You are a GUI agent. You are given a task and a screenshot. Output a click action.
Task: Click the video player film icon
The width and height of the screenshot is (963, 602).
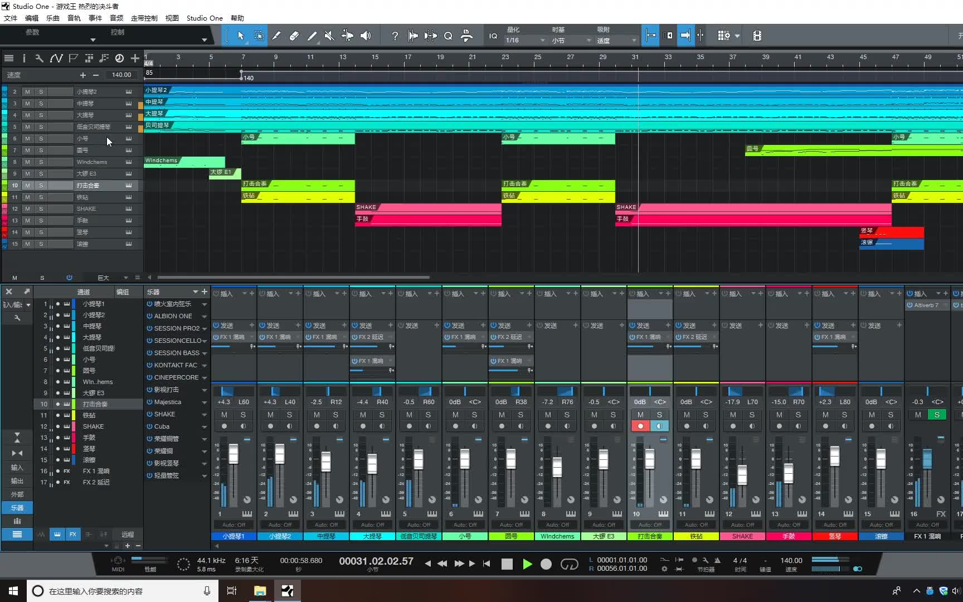pos(757,36)
